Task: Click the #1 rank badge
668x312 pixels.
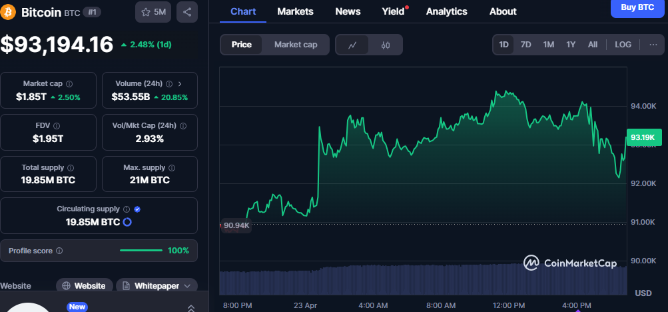Action: point(92,12)
